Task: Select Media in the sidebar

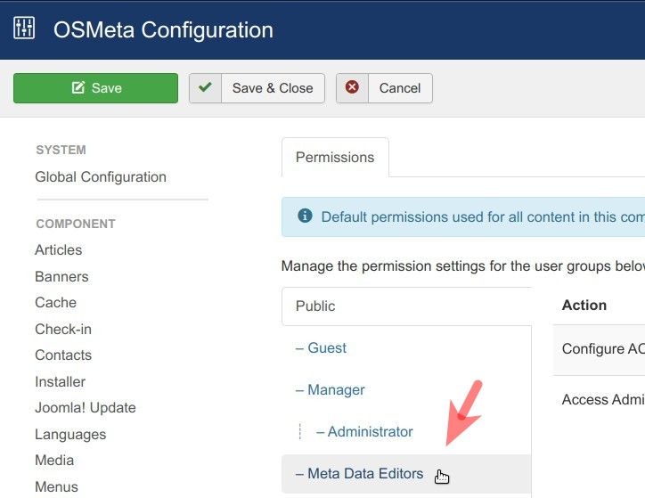Action: point(54,461)
